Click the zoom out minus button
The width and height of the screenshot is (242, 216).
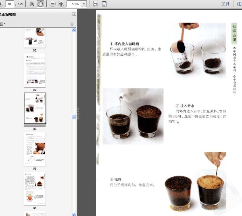pos(52,4)
